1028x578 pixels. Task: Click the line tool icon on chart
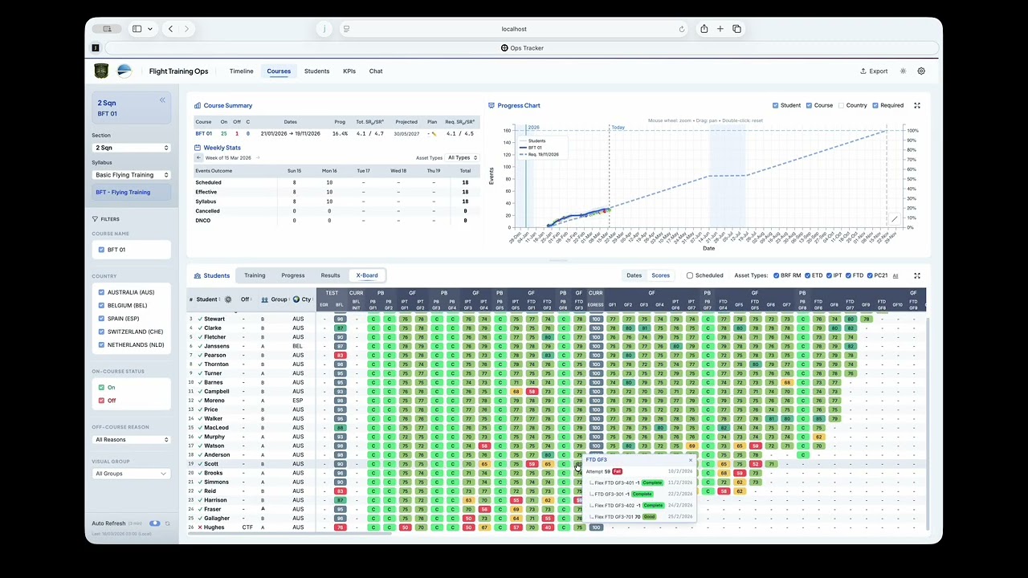pyautogui.click(x=895, y=219)
